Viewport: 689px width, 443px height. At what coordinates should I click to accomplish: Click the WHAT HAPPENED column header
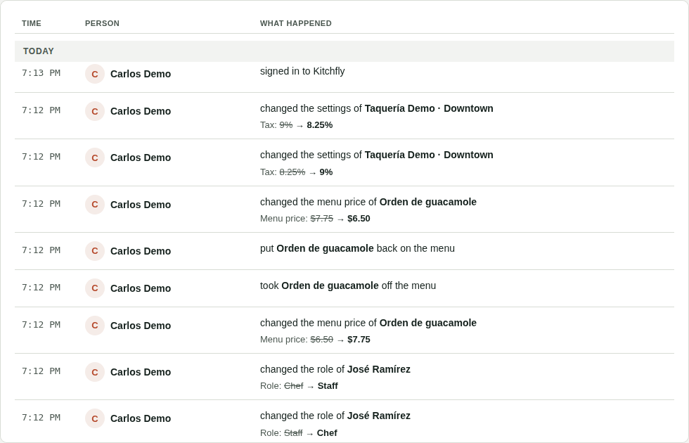coord(296,23)
